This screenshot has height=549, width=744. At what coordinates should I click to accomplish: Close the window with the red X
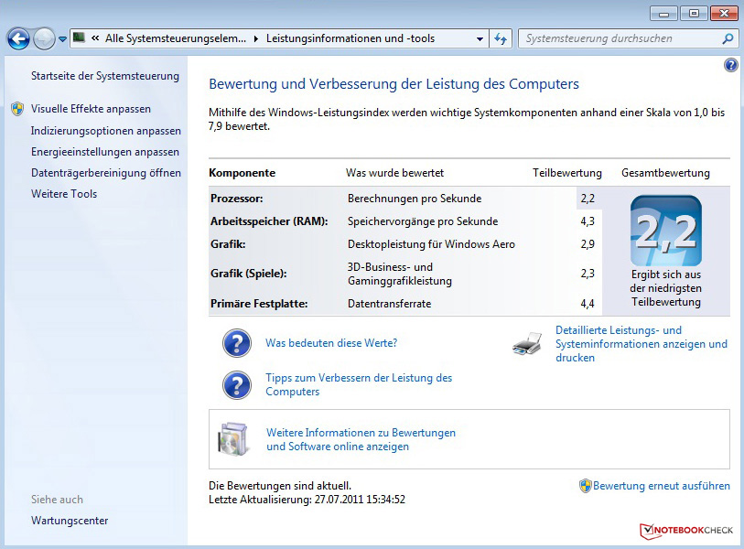click(724, 14)
